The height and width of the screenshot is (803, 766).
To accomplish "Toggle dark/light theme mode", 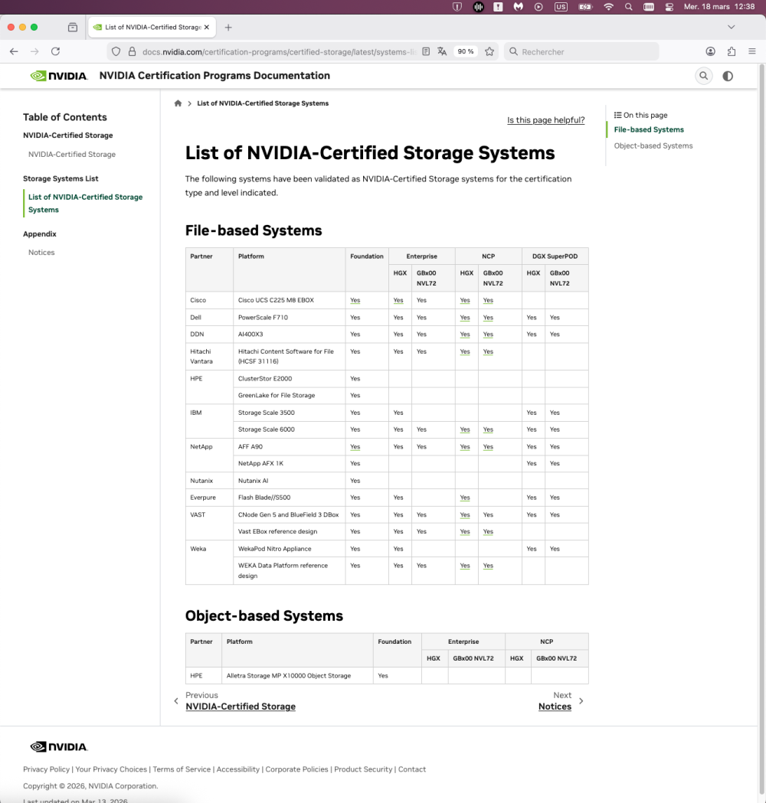I will point(727,76).
